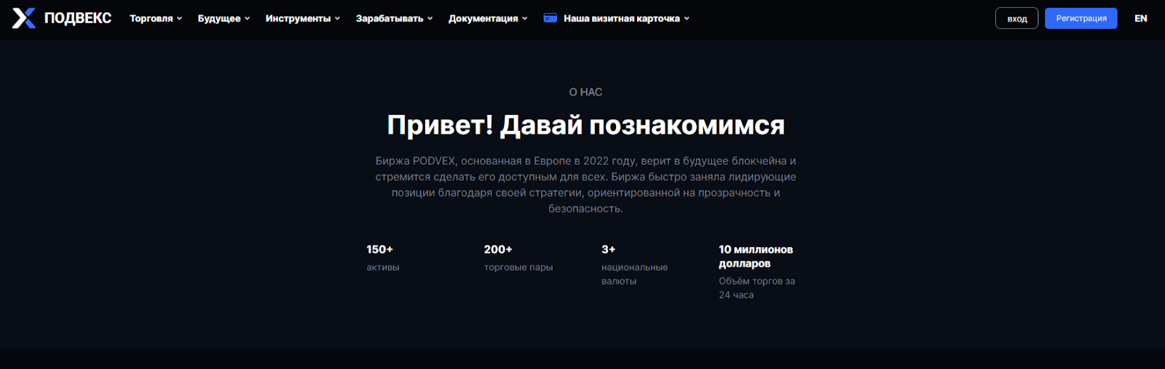The image size is (1165, 369).
Task: Click the blue card icon in navbar
Action: click(550, 18)
